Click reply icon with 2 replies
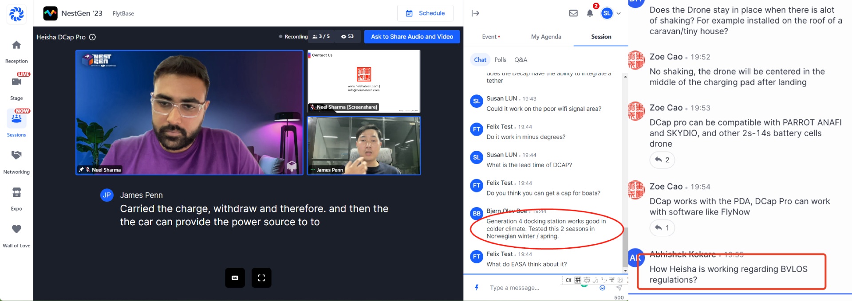The height and width of the screenshot is (301, 852). click(662, 160)
